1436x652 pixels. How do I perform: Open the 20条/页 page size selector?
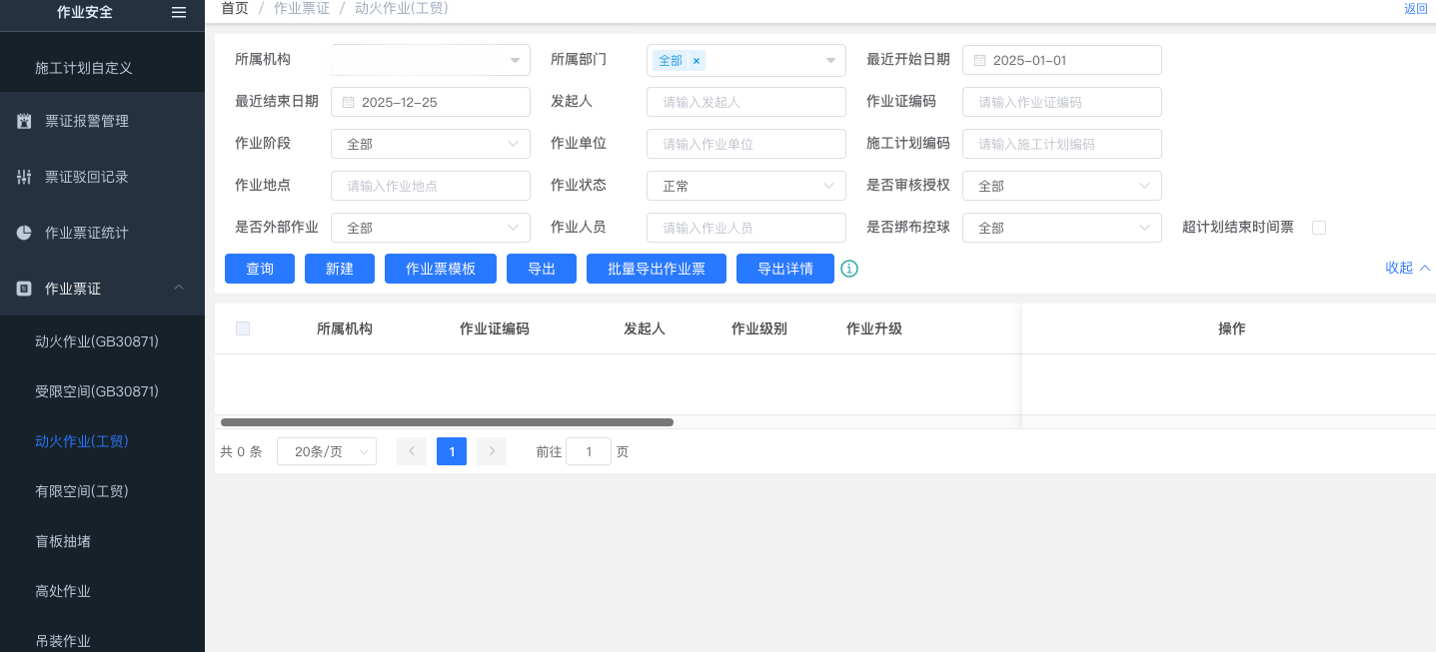click(x=327, y=451)
